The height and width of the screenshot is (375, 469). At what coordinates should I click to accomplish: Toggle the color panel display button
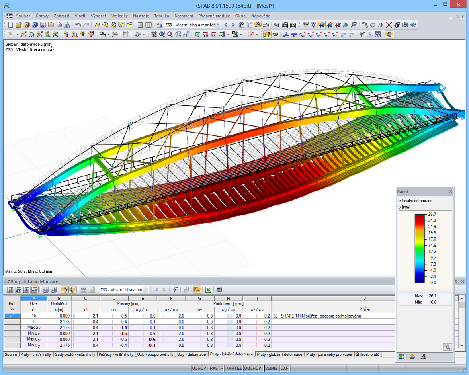(x=389, y=34)
